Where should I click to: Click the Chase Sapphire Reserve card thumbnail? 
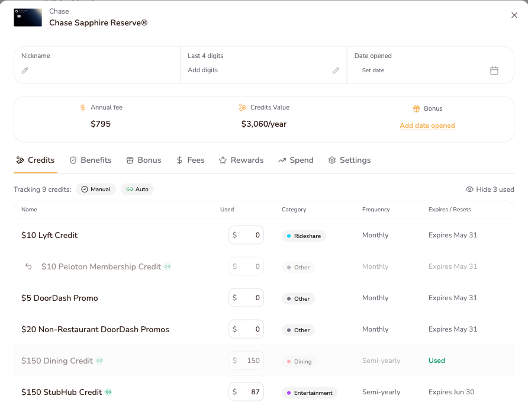tap(28, 18)
